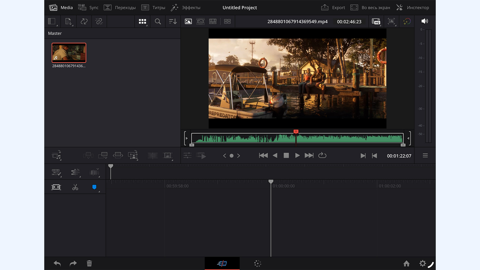
Task: Click the marker dot between chevrons
Action: click(231, 156)
